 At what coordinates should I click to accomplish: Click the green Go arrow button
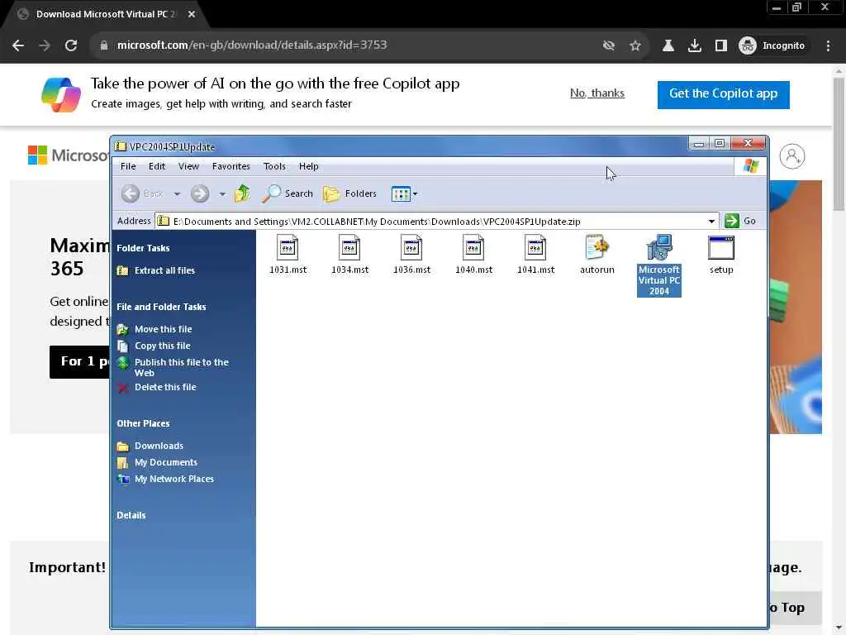tap(732, 221)
